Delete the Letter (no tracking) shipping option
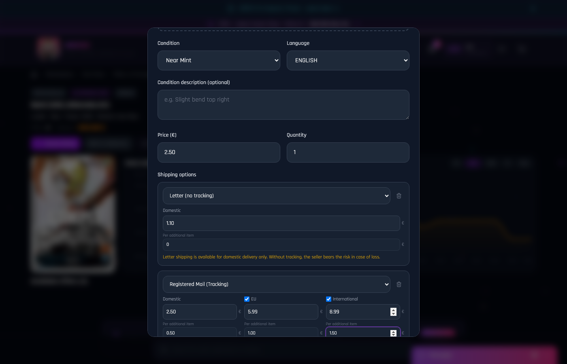 coord(399,196)
